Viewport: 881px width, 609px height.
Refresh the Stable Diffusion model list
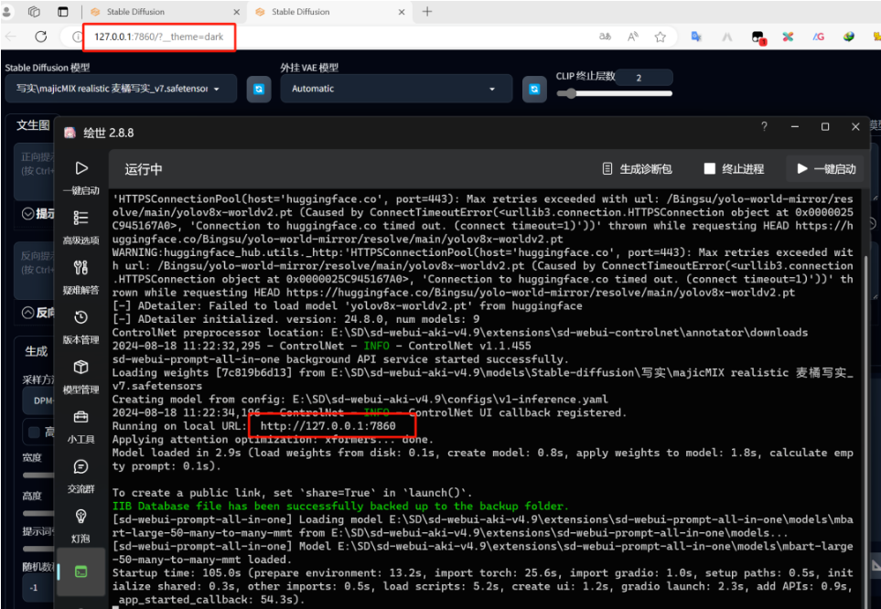259,89
